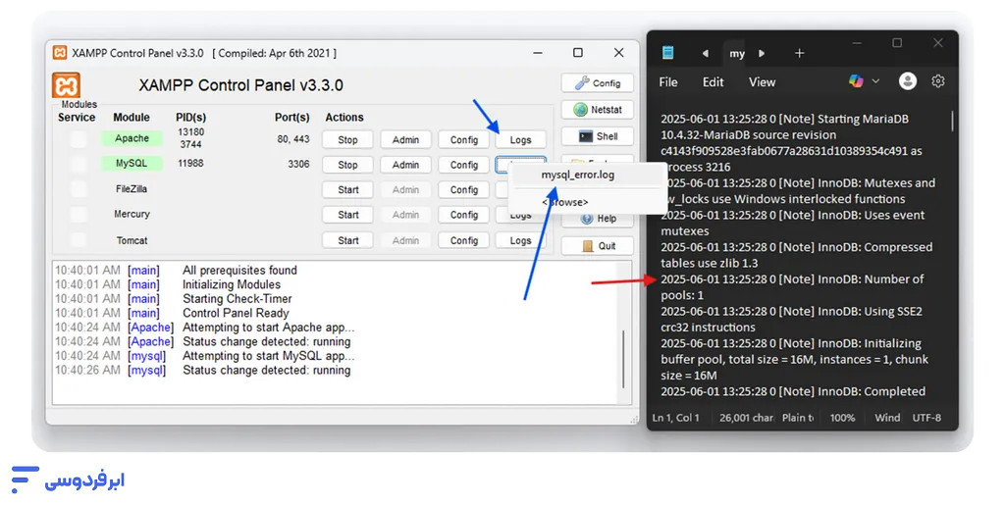1005x505 pixels.
Task: Click the "Ln 1, Col 1" status entry
Action: (676, 418)
